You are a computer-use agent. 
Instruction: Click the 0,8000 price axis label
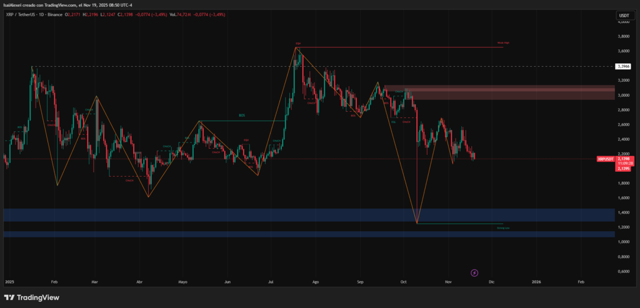pos(623,257)
